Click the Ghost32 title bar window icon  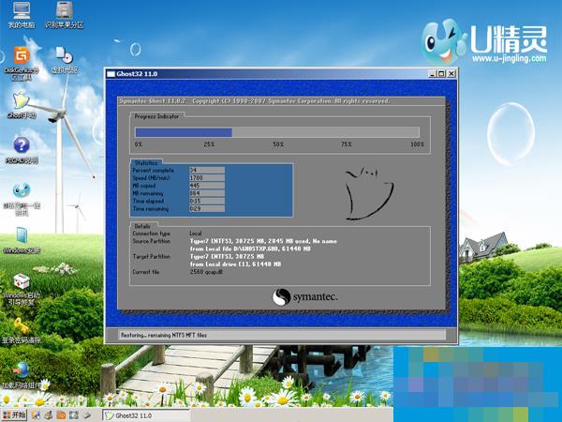pos(111,74)
